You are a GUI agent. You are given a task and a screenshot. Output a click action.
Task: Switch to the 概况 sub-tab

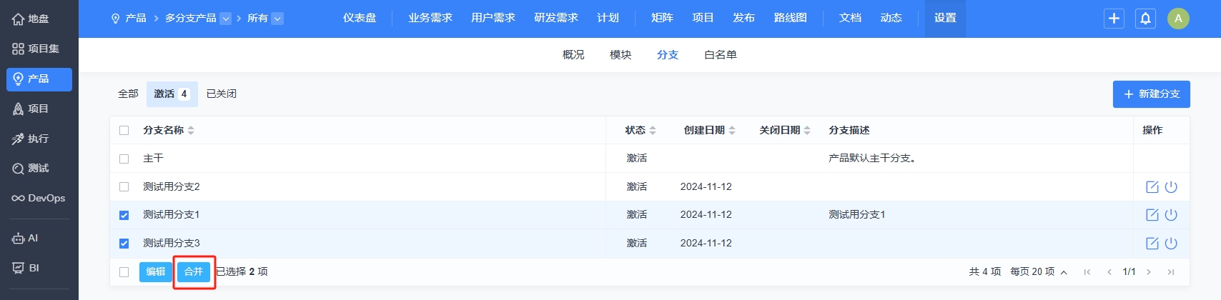click(x=573, y=55)
